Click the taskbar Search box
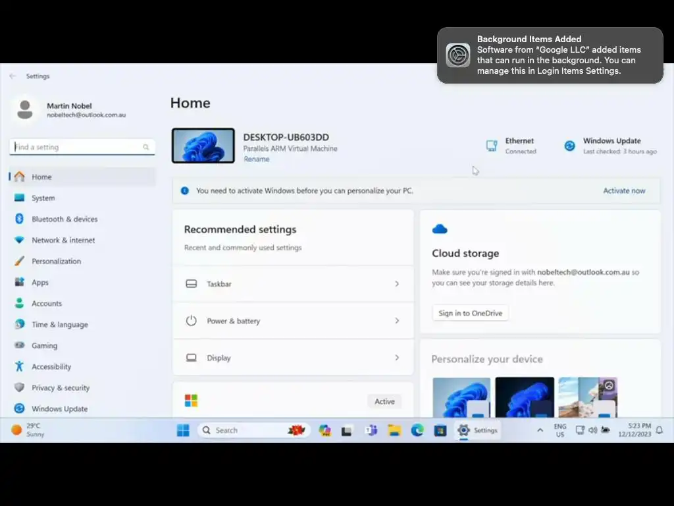The image size is (674, 506). tap(254, 430)
